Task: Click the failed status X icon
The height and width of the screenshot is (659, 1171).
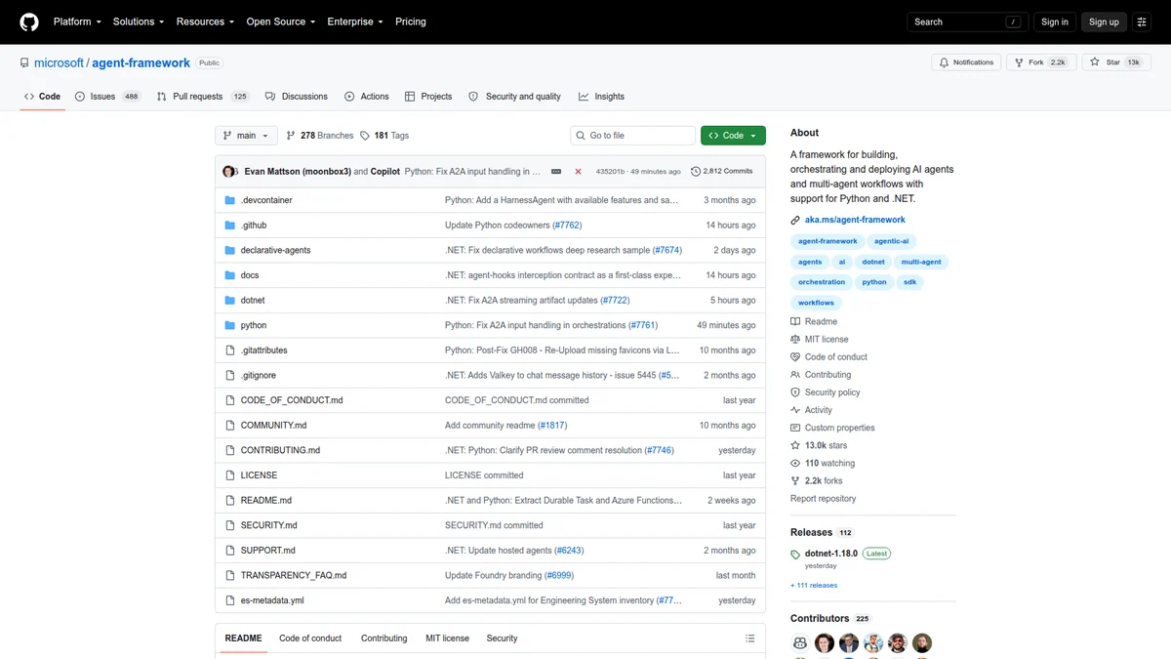Action: click(x=578, y=171)
